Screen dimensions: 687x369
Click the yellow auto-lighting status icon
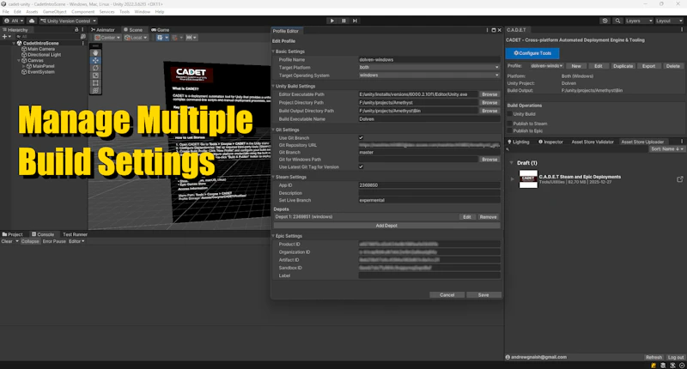point(654,366)
